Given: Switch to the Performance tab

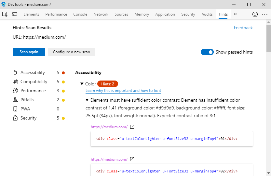Looking at the screenshot, I should 56,14.
